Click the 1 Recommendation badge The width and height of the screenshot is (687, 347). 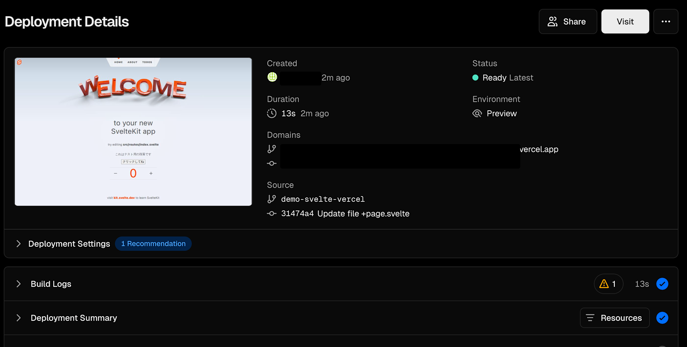pyautogui.click(x=153, y=244)
